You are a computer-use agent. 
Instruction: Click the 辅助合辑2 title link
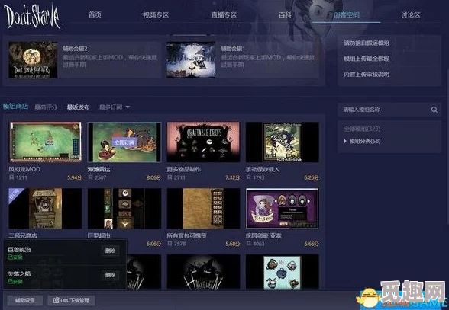[75, 49]
